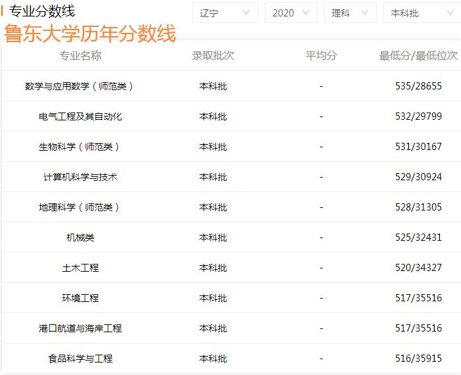Screen dimensions: 461x375
Task: Select the 土木工程 row name
Action: (80, 268)
